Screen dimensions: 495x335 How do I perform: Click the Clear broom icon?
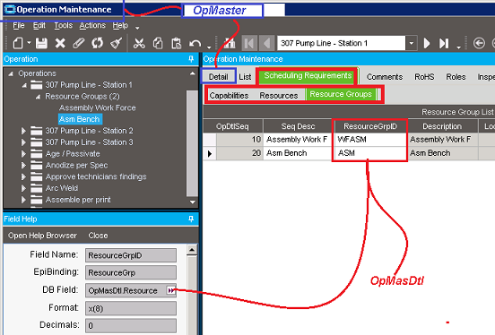coord(116,43)
